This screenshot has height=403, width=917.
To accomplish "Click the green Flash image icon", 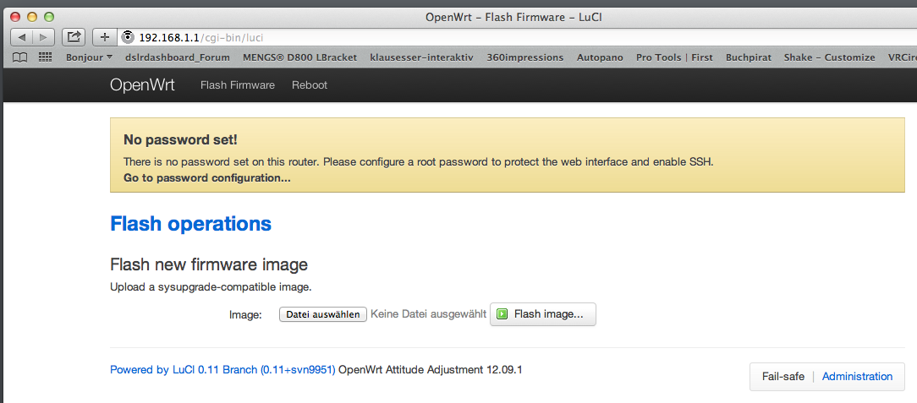I will [x=502, y=314].
